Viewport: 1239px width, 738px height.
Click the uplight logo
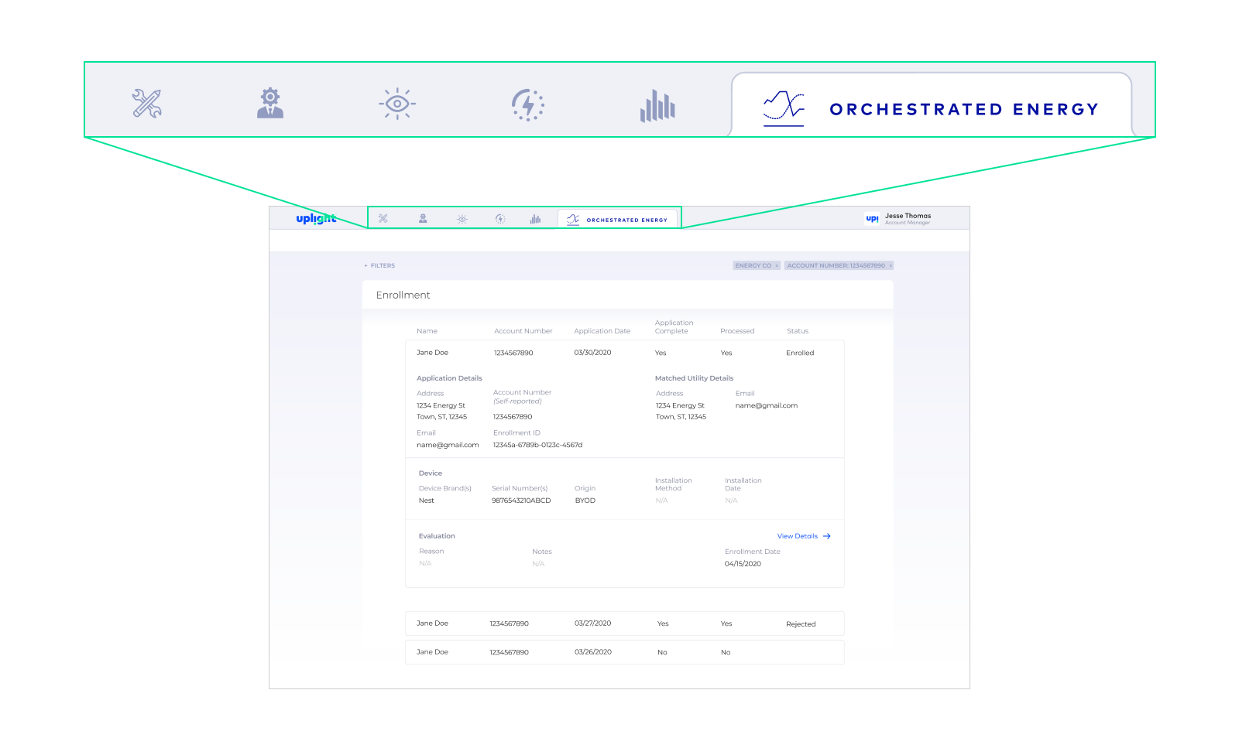point(316,219)
